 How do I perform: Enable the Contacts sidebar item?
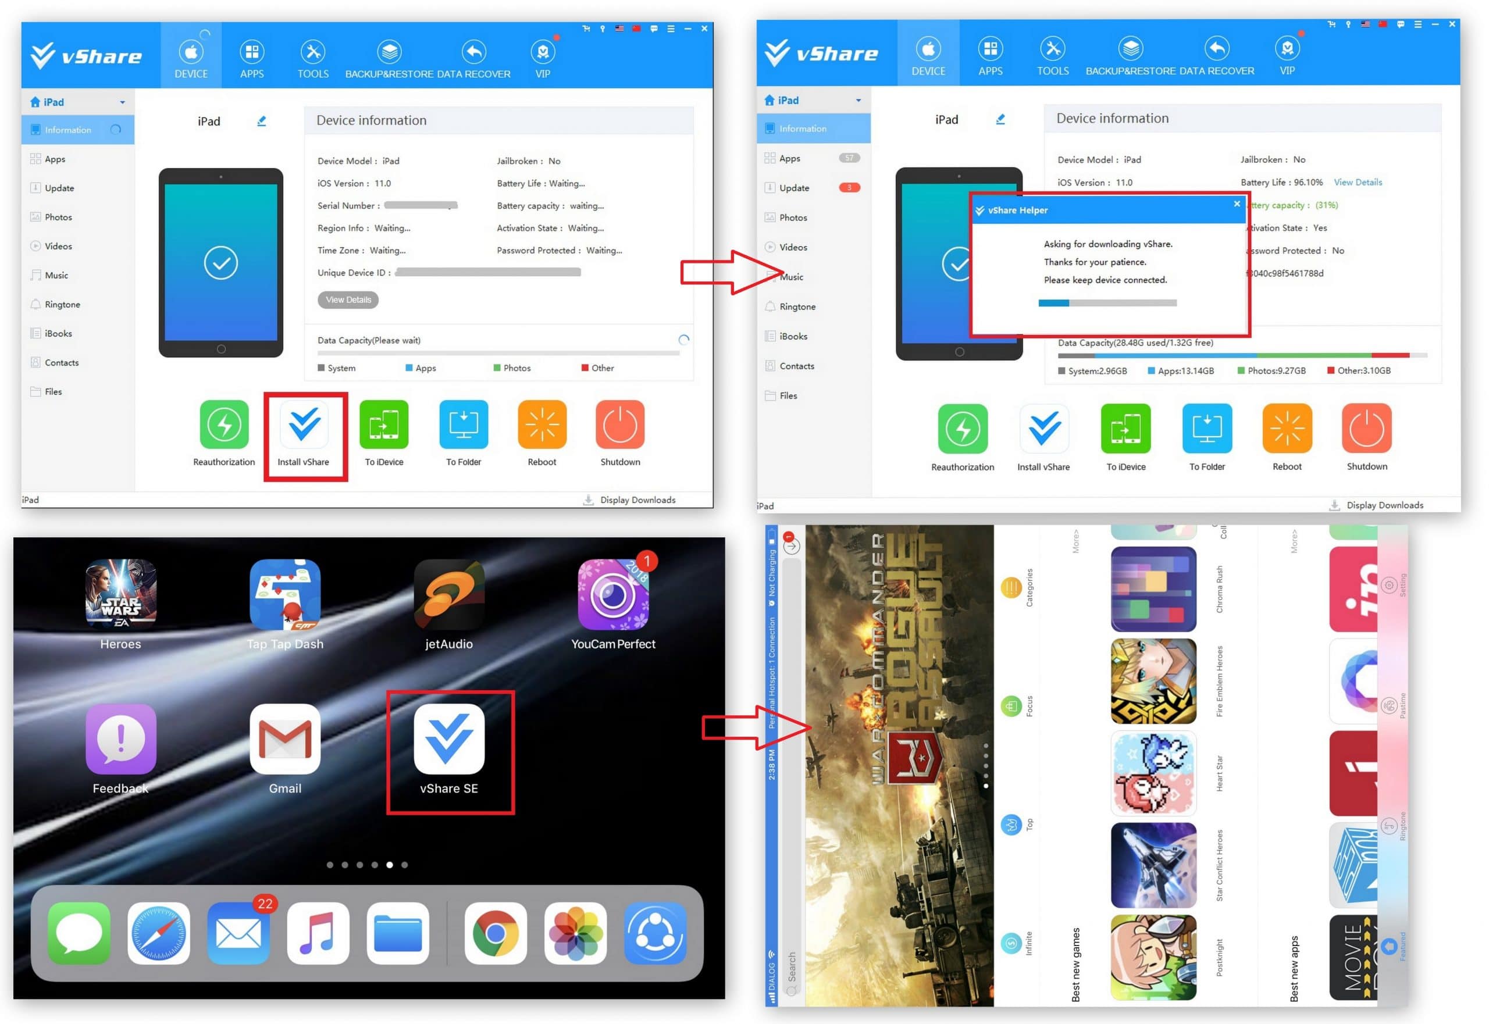pyautogui.click(x=63, y=362)
